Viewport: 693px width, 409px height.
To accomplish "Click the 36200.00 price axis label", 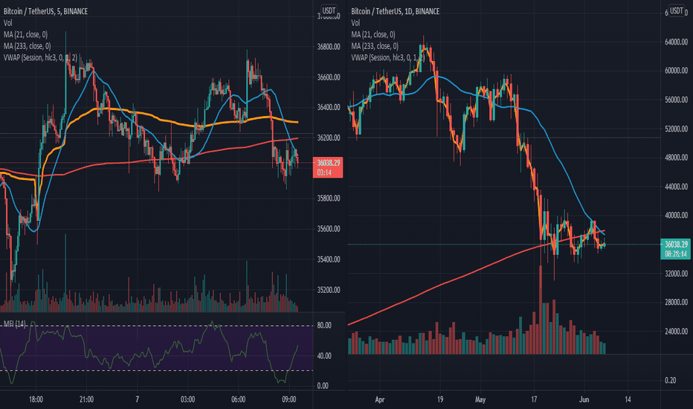I will click(329, 138).
